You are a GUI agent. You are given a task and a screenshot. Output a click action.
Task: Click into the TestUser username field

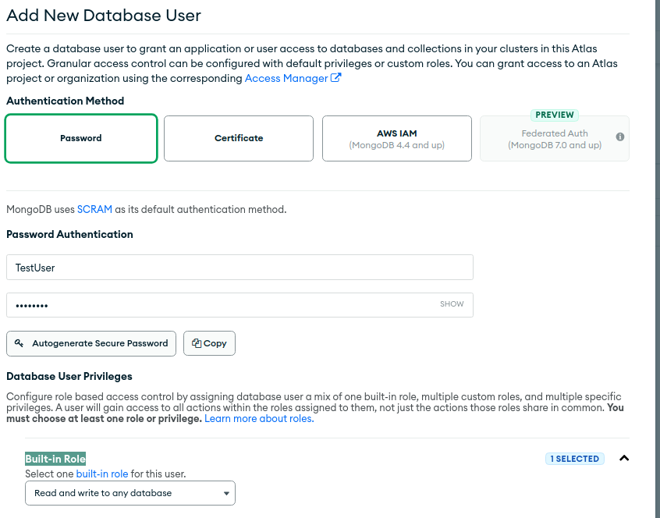coord(240,267)
